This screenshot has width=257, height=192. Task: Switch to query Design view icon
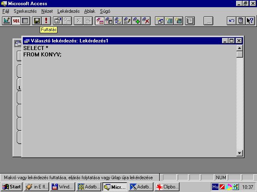coord(7,21)
